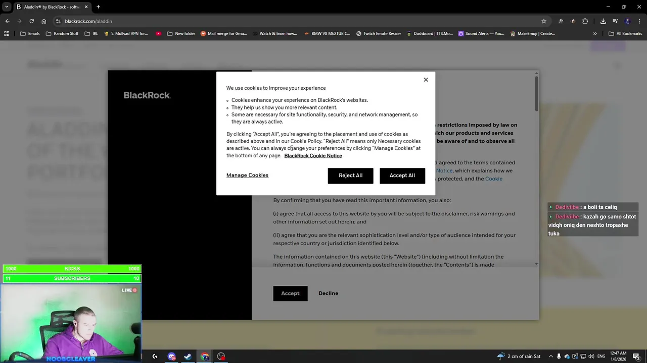The image size is (647, 363).
Task: Close the cookie consent dialog with X
Action: pyautogui.click(x=426, y=80)
